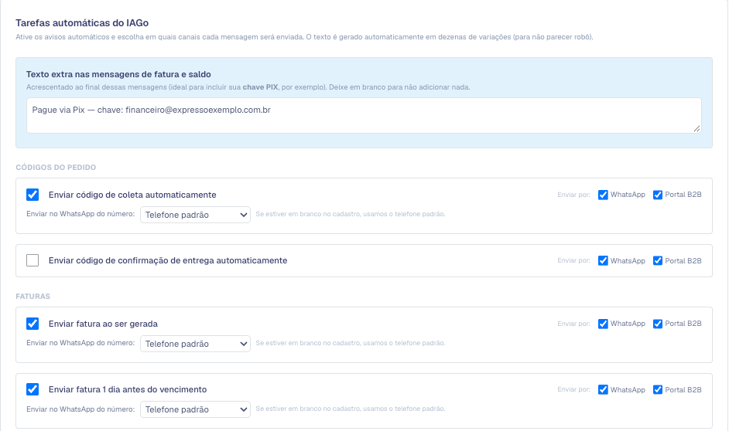Click "Enviar fatura 1 dia antes do vencimento" label
This screenshot has width=729, height=431.
[x=128, y=390]
